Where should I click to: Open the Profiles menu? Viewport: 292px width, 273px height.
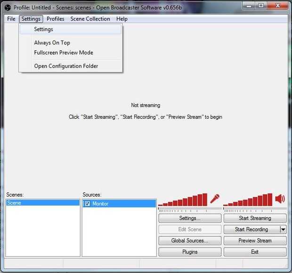55,19
